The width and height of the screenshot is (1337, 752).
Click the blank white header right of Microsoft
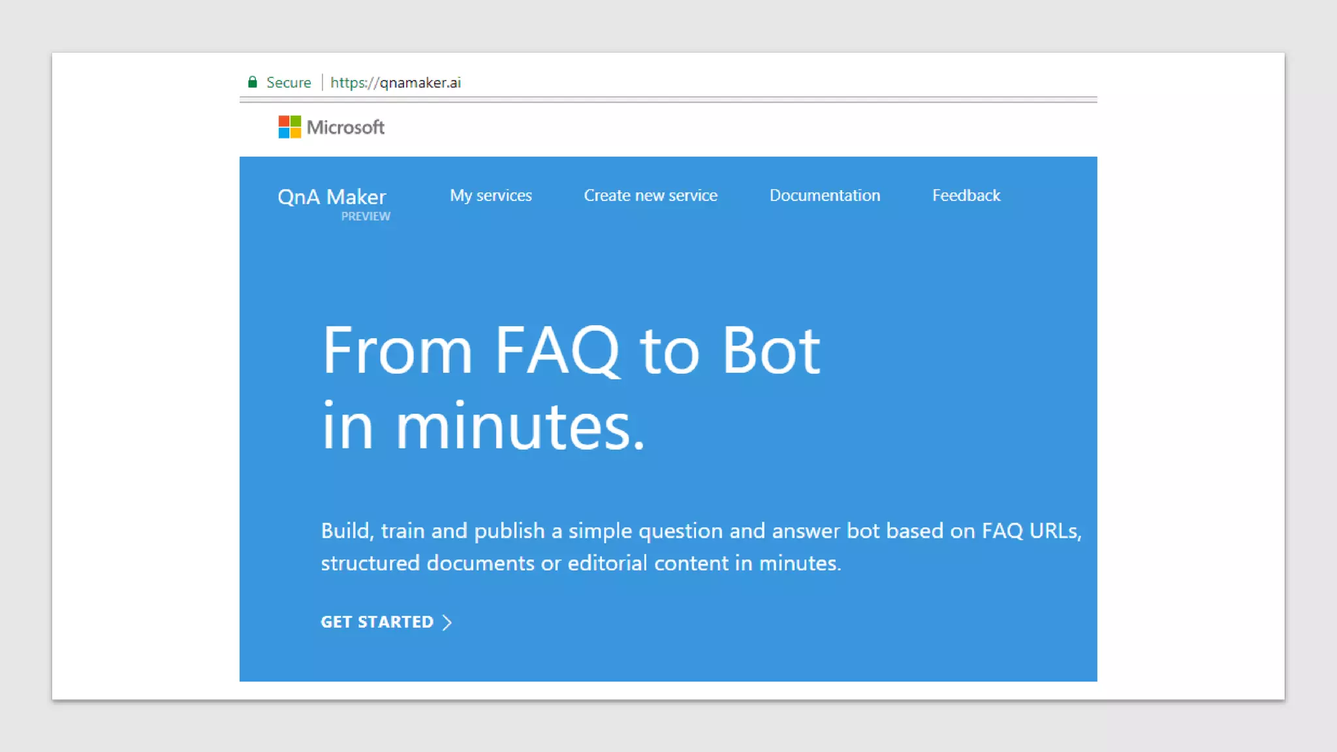coord(718,127)
